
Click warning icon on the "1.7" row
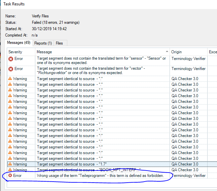(x=10, y=164)
